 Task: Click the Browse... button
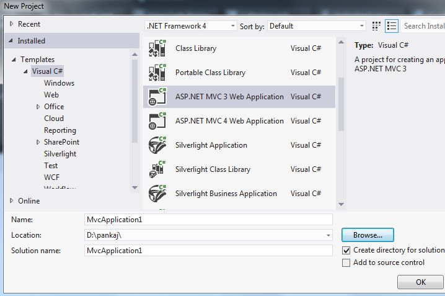368,235
